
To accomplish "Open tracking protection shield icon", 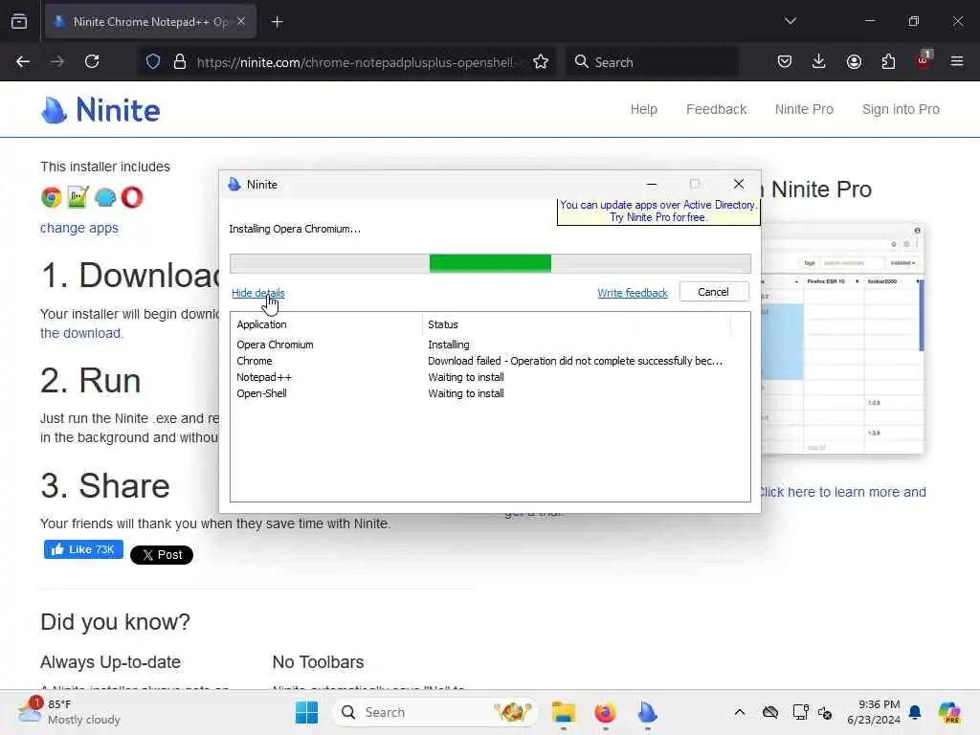I will coord(153,61).
